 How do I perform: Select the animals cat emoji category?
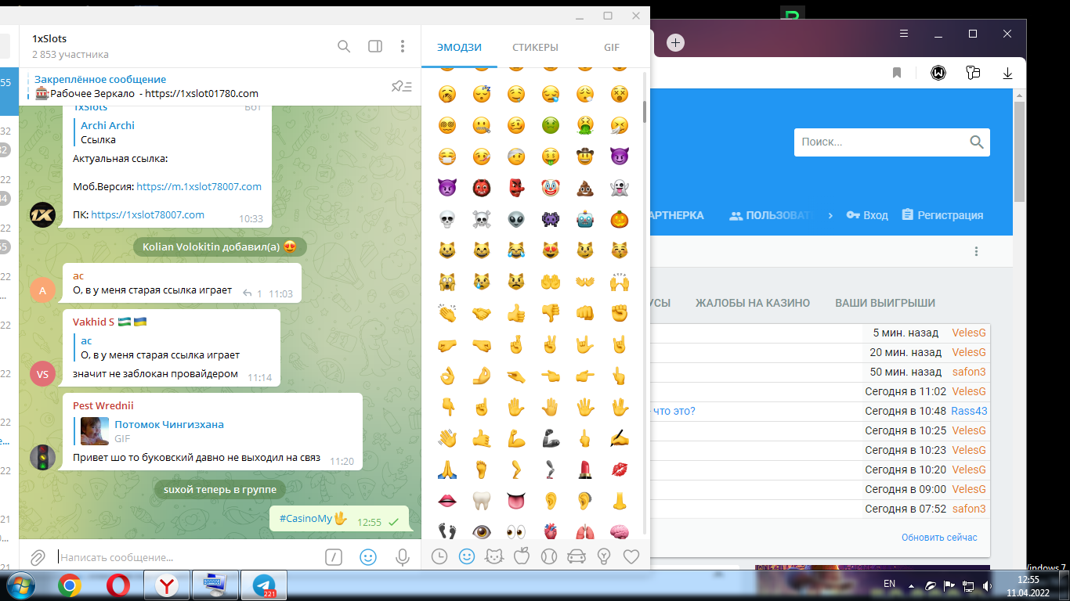tap(494, 556)
